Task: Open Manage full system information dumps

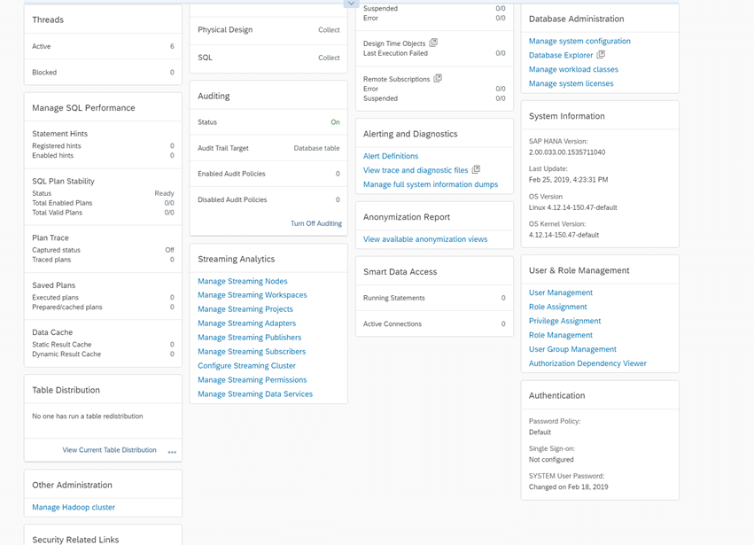Action: pyautogui.click(x=431, y=184)
